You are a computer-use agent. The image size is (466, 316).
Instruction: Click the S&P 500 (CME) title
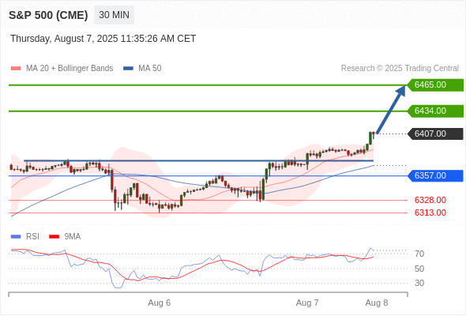pyautogui.click(x=48, y=15)
